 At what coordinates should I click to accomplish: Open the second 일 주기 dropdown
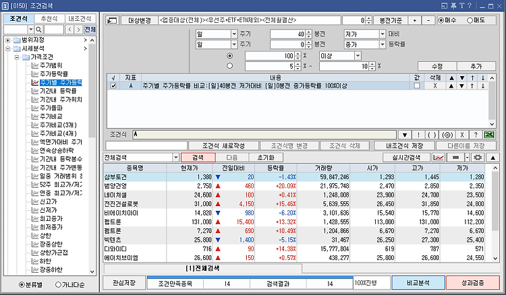[234, 44]
